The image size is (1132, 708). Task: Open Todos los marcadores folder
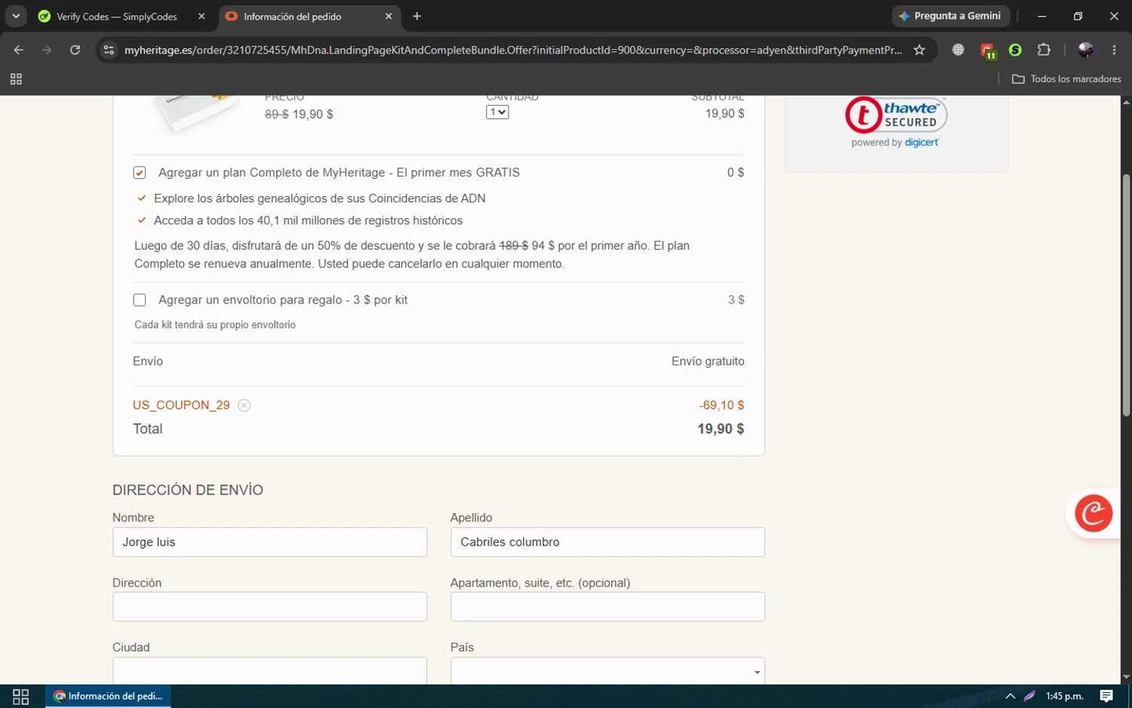tap(1066, 78)
